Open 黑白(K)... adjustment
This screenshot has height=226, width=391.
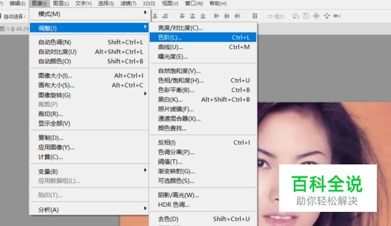(x=203, y=99)
